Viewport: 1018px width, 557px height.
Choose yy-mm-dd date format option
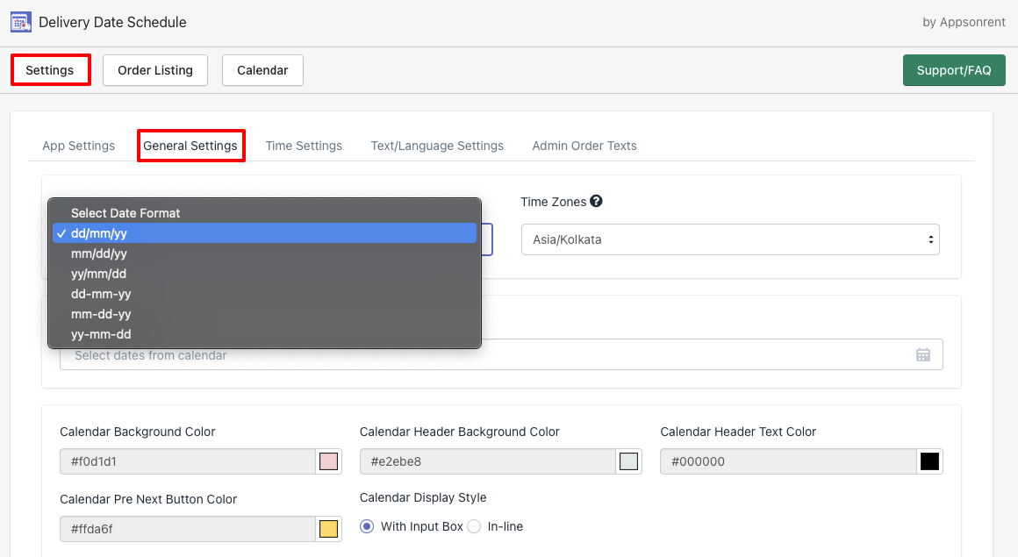[264, 333]
